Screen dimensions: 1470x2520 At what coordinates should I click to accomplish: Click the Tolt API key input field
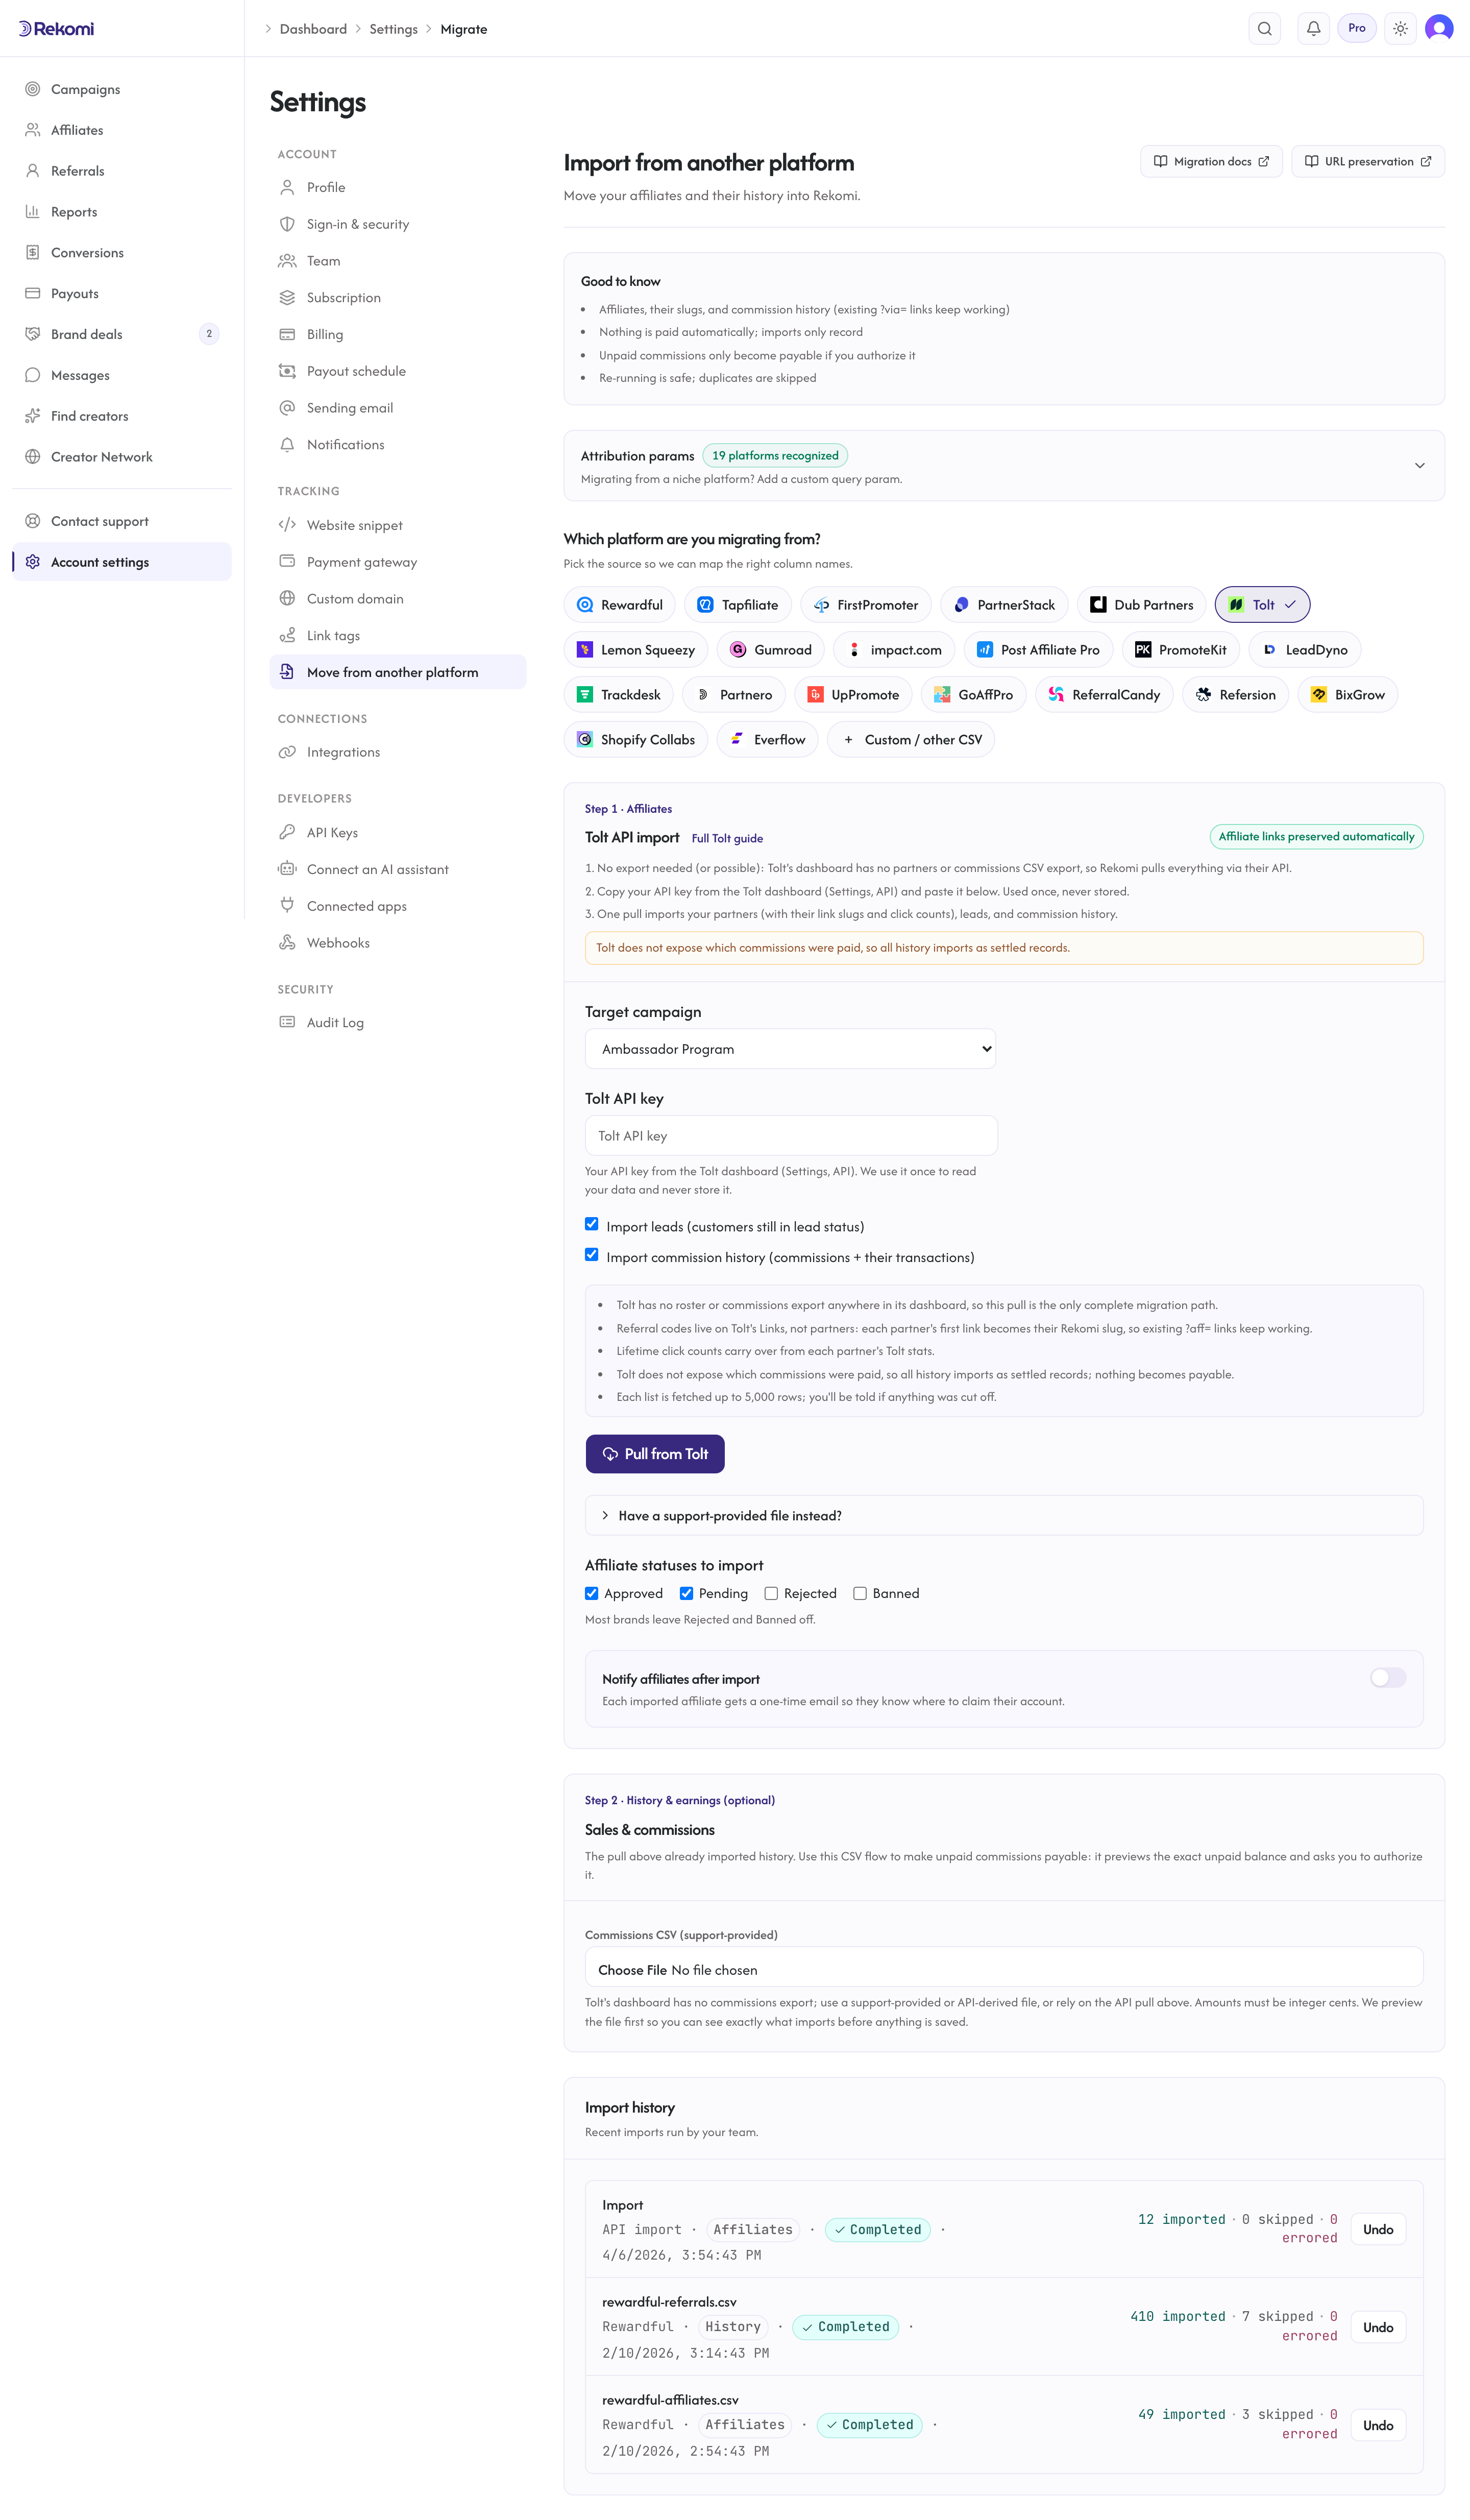[791, 1136]
